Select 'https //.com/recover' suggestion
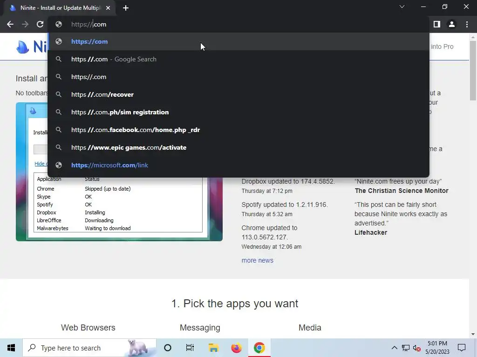477x357 pixels. pos(238,94)
